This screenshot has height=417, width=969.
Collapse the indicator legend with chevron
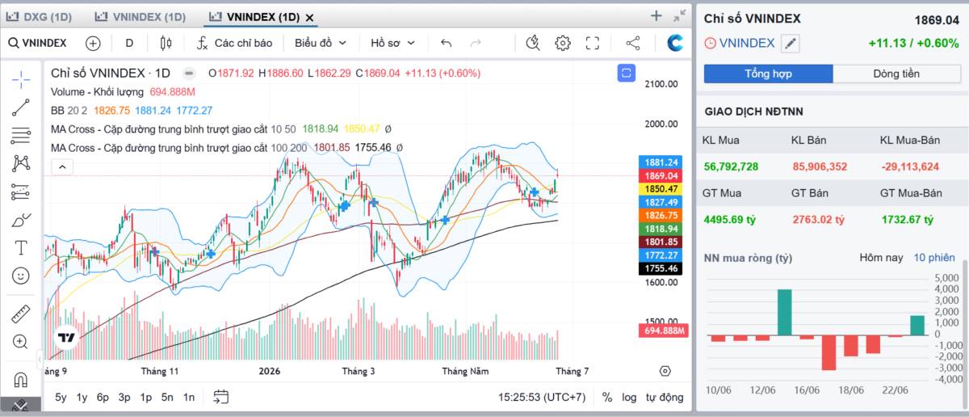63,167
